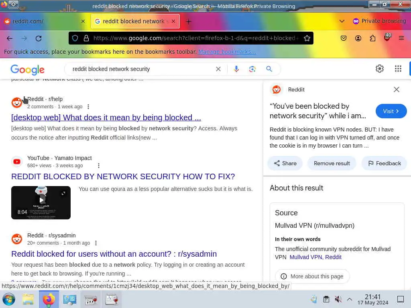Open more options for YouTube result
411x308 pixels.
click(99, 166)
